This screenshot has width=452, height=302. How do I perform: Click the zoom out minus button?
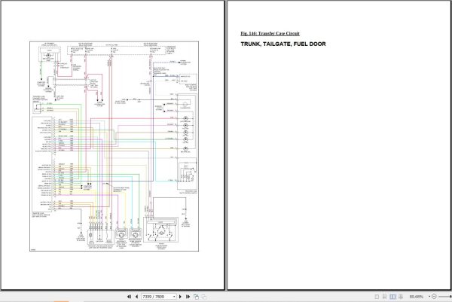[434, 296]
